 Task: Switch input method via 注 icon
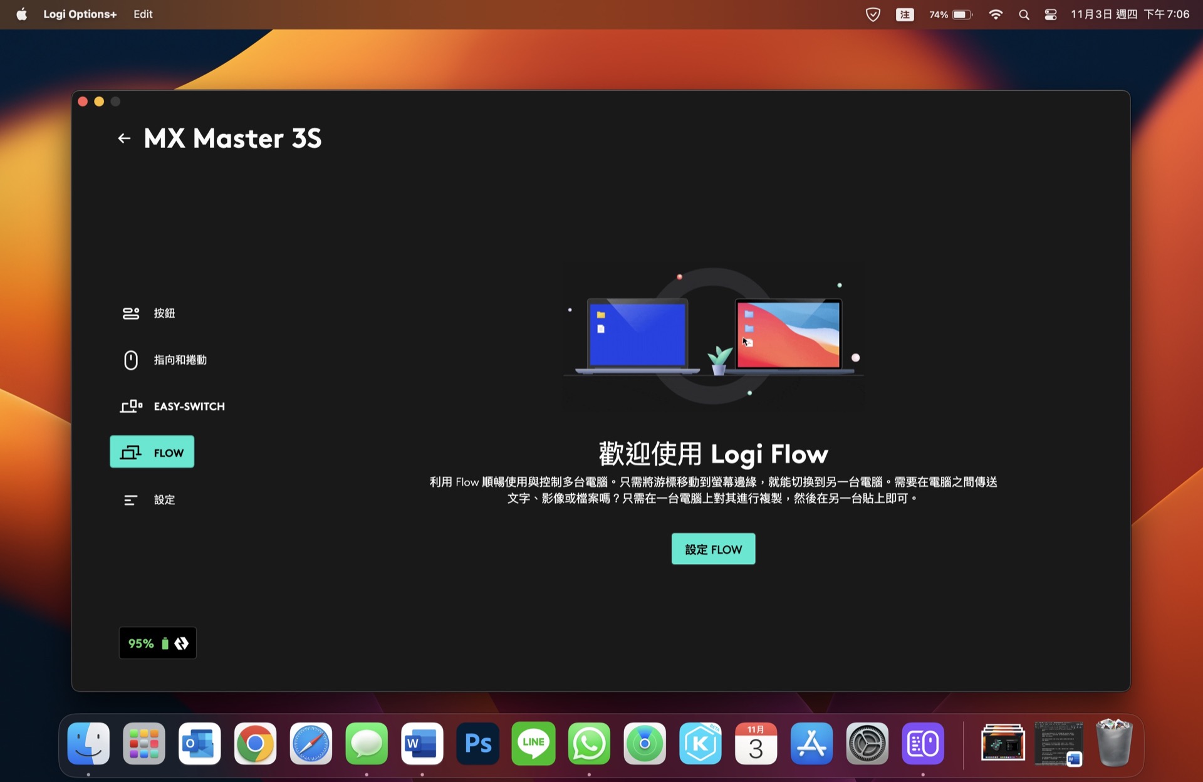pyautogui.click(x=905, y=14)
